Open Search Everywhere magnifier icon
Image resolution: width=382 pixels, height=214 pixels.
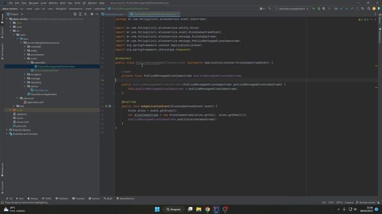click(x=369, y=8)
